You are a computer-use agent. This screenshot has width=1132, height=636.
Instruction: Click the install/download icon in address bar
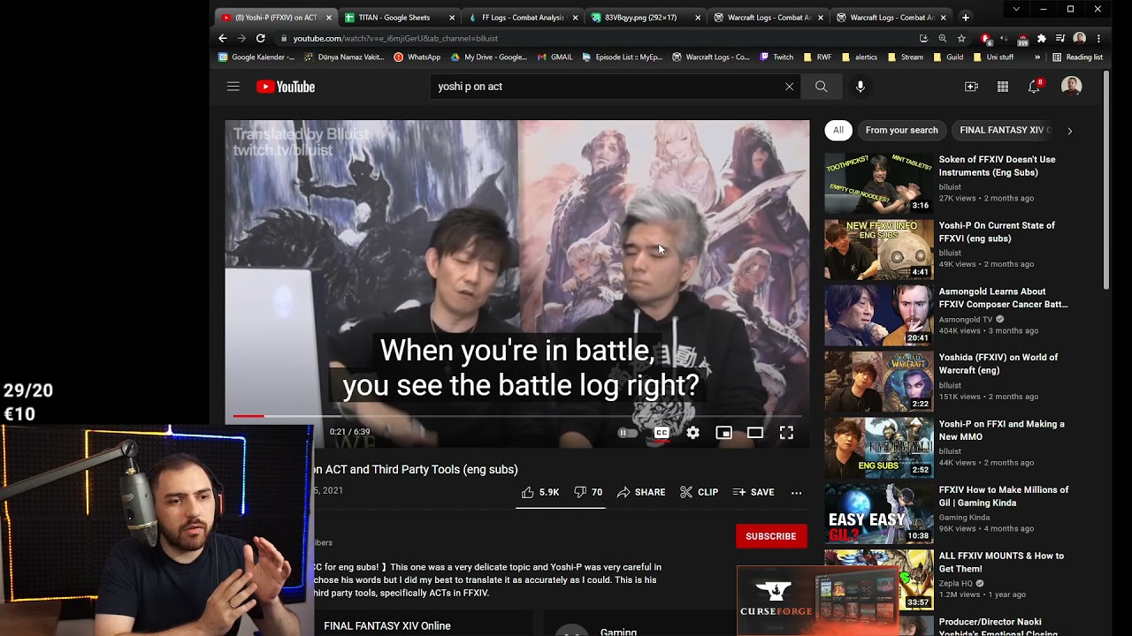(923, 38)
